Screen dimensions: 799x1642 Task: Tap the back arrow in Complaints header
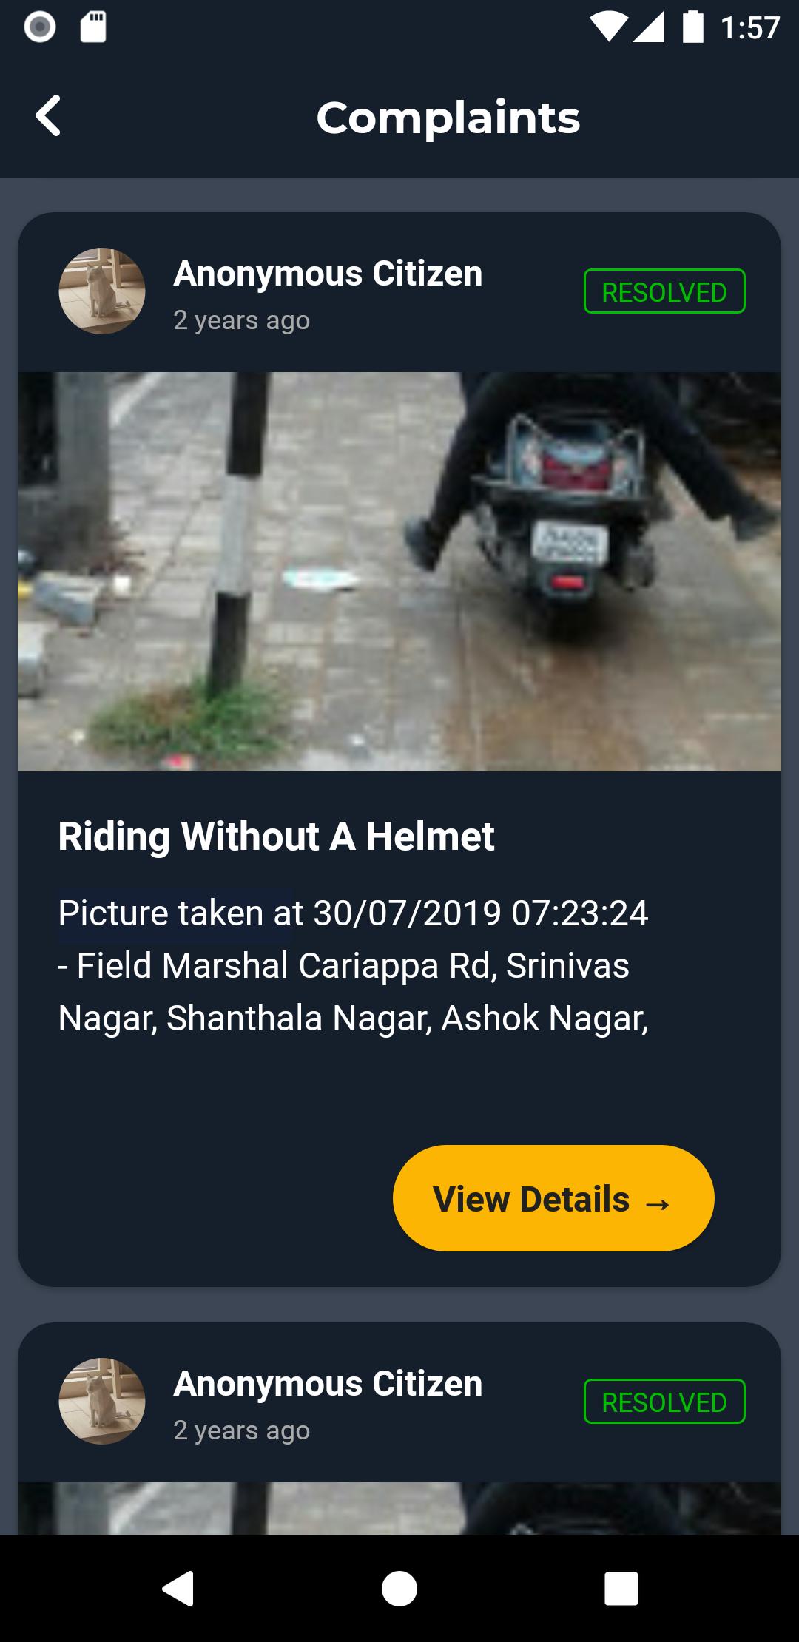tap(48, 116)
